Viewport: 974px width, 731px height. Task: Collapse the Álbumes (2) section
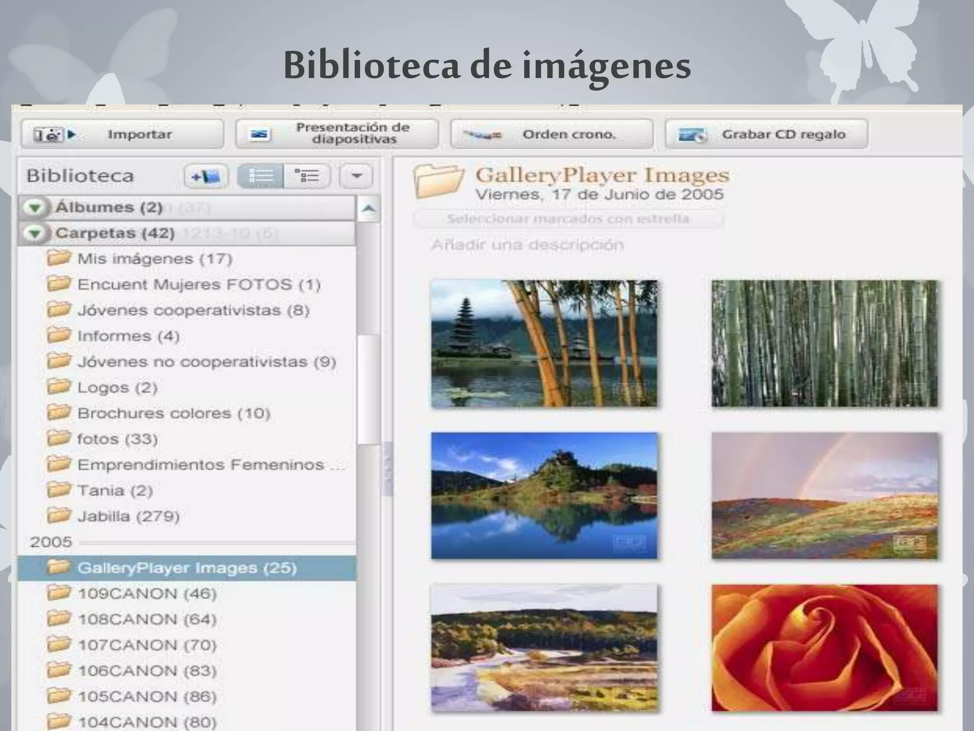[x=35, y=207]
